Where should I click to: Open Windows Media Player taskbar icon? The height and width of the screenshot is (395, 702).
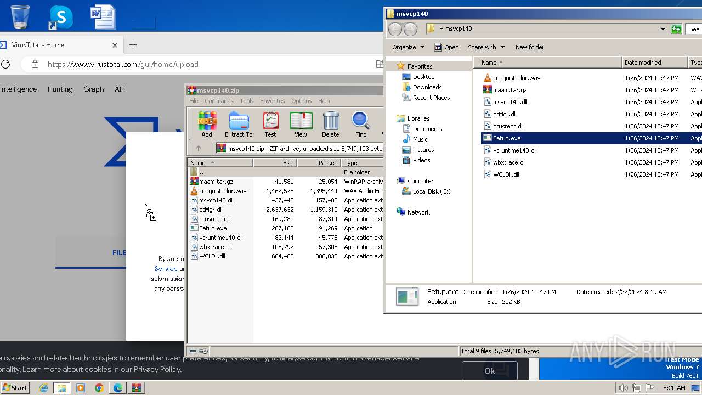click(x=81, y=388)
